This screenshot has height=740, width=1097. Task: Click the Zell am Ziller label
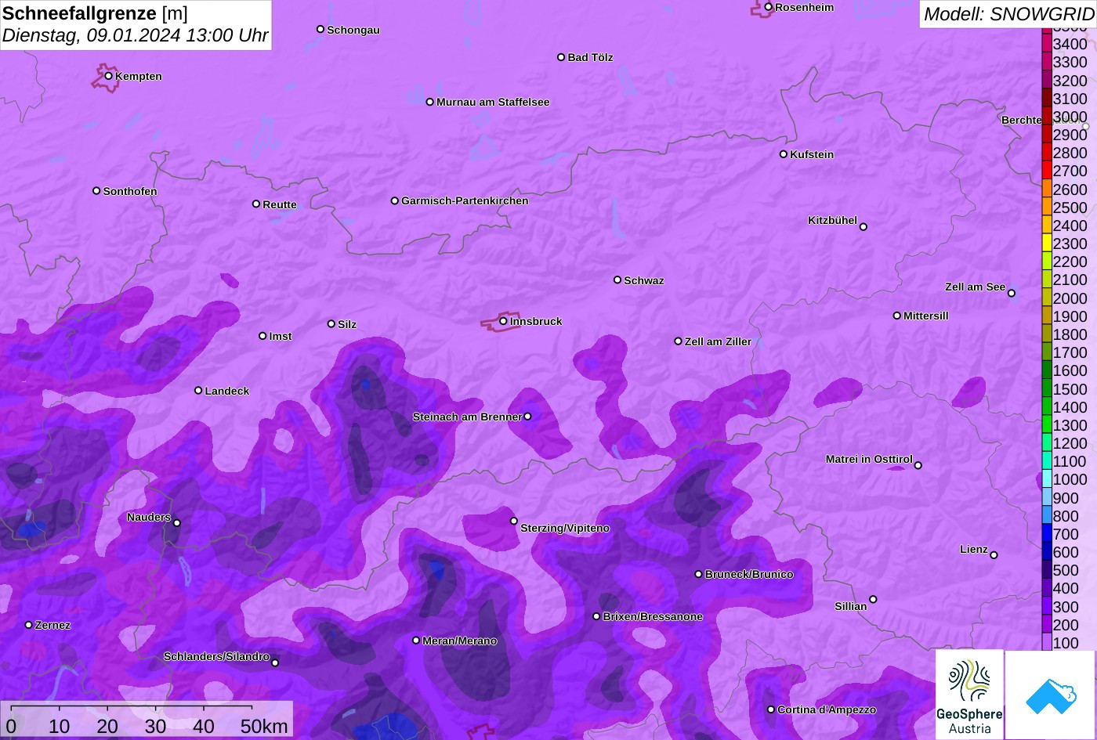718,341
